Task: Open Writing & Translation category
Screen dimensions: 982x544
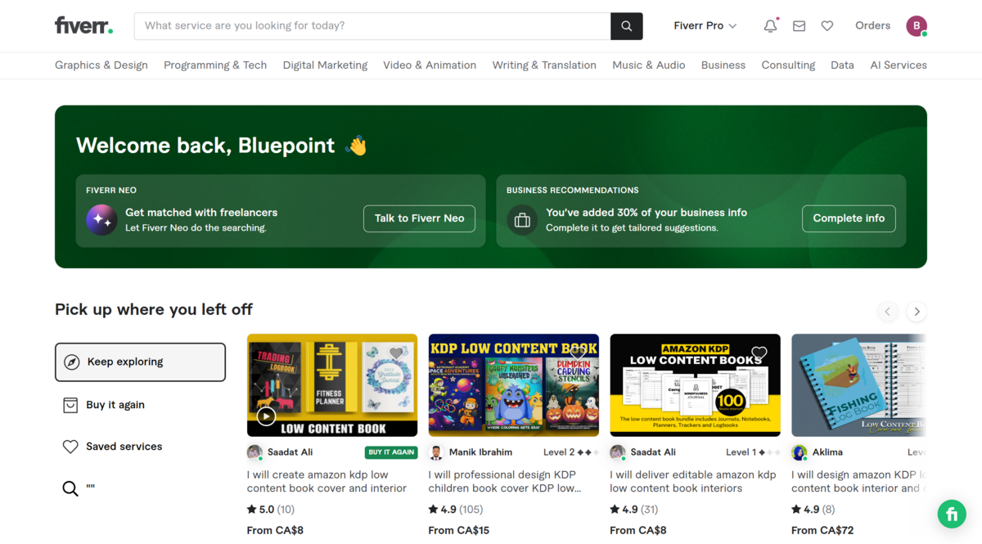Action: point(544,65)
